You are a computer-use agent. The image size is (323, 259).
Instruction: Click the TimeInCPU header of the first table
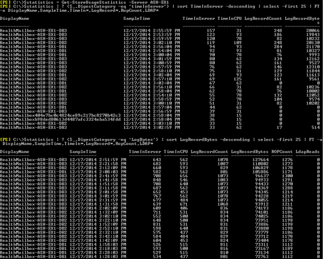pos(229,18)
